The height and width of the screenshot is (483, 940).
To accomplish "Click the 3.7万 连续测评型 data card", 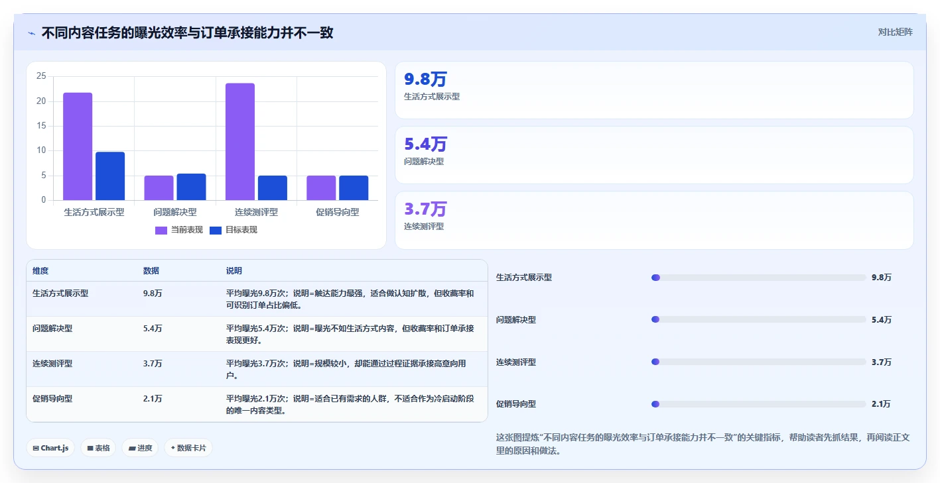I will click(654, 220).
